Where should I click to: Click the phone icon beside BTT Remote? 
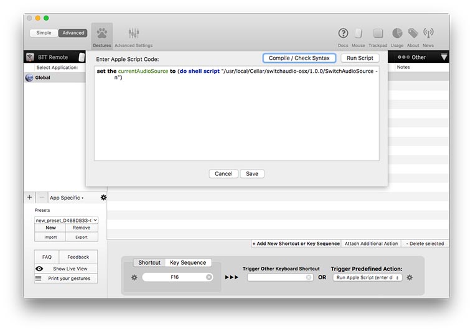(x=82, y=57)
